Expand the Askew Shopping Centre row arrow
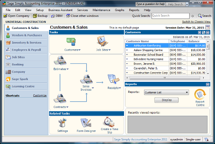Screen dimensions: 215x144 pos(127,50)
